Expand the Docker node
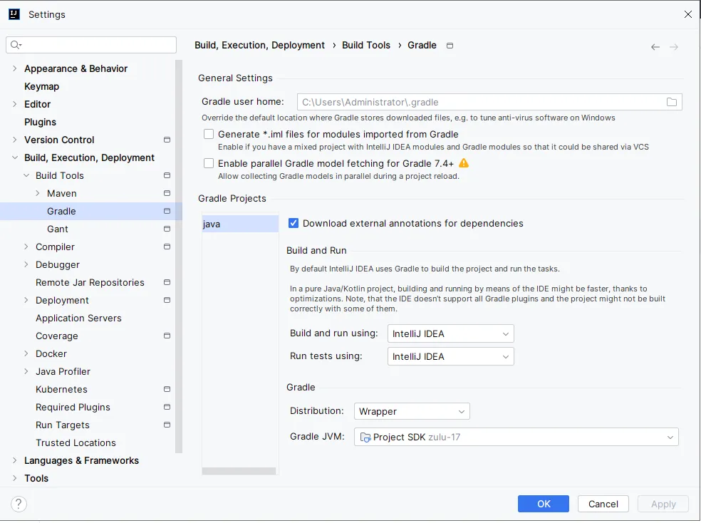Screen dimensions: 701x523 pos(26,353)
